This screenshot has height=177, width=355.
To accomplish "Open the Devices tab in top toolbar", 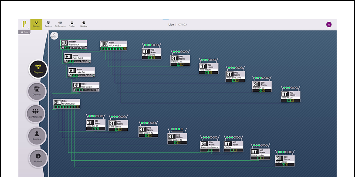I will pos(48,24).
